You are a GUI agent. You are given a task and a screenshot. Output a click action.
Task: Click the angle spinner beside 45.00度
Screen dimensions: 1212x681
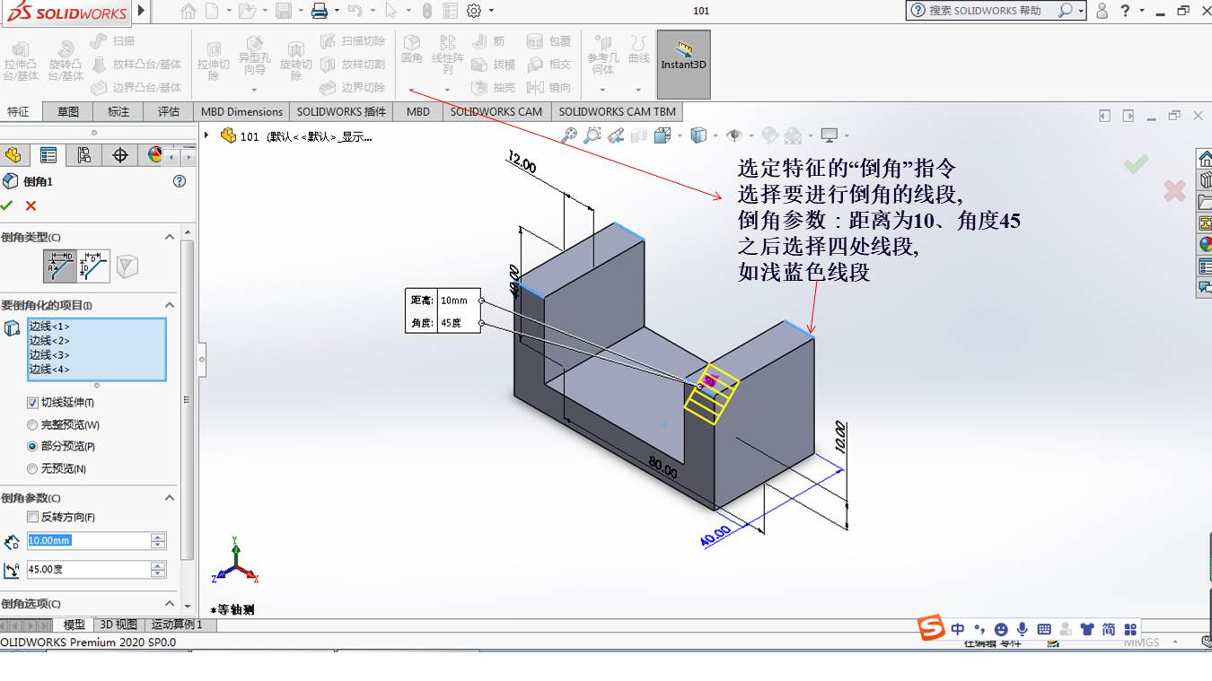(159, 569)
